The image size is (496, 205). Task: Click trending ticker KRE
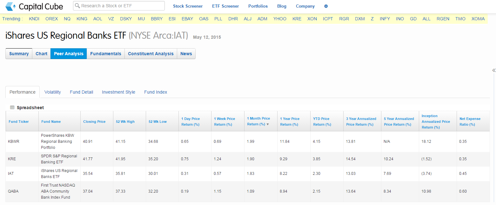[297, 19]
